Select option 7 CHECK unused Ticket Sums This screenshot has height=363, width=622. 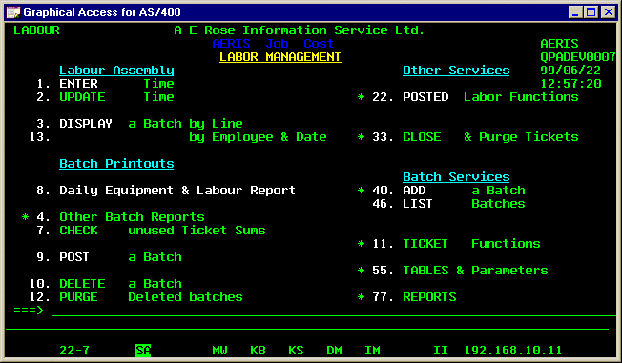coord(151,231)
